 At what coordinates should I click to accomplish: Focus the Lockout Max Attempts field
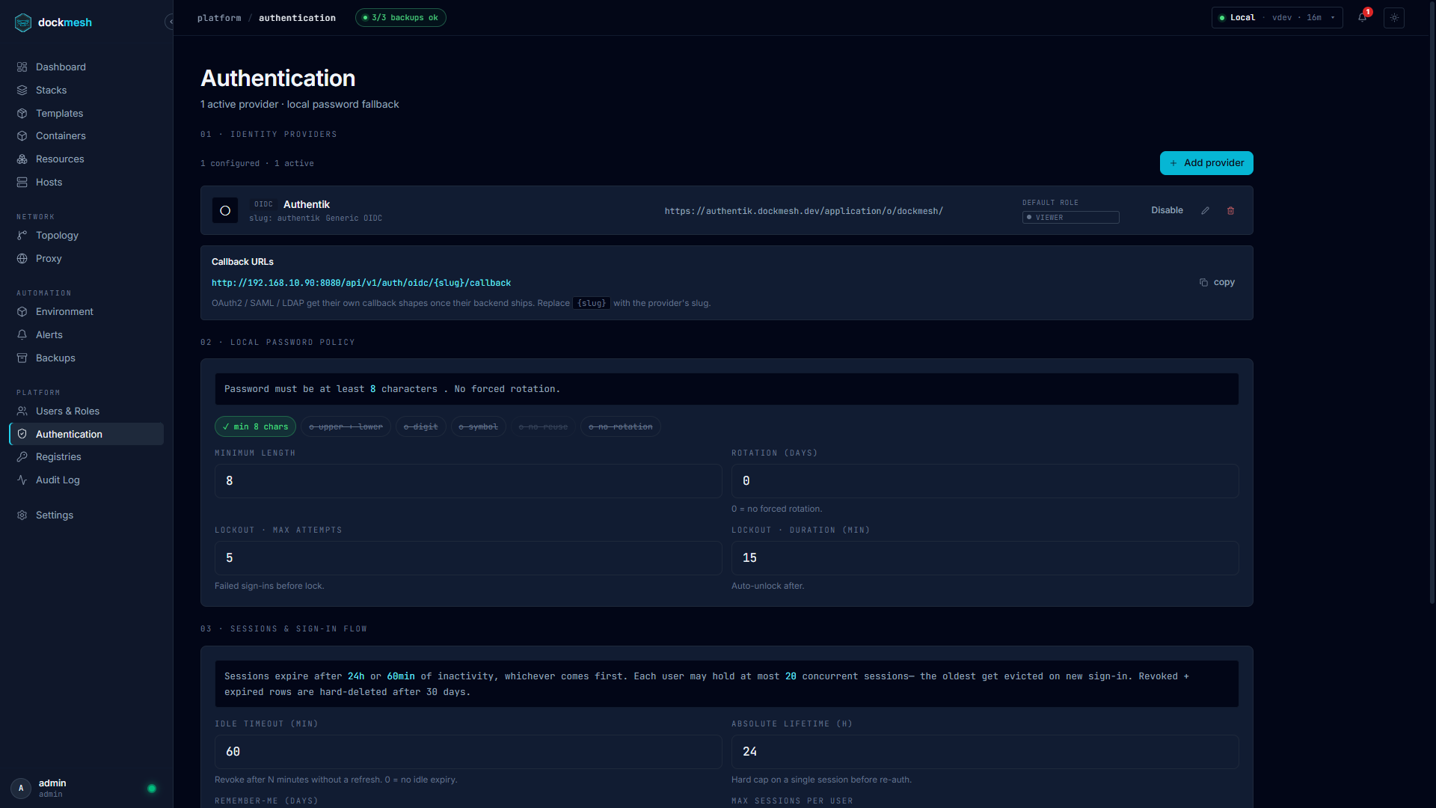pos(468,558)
